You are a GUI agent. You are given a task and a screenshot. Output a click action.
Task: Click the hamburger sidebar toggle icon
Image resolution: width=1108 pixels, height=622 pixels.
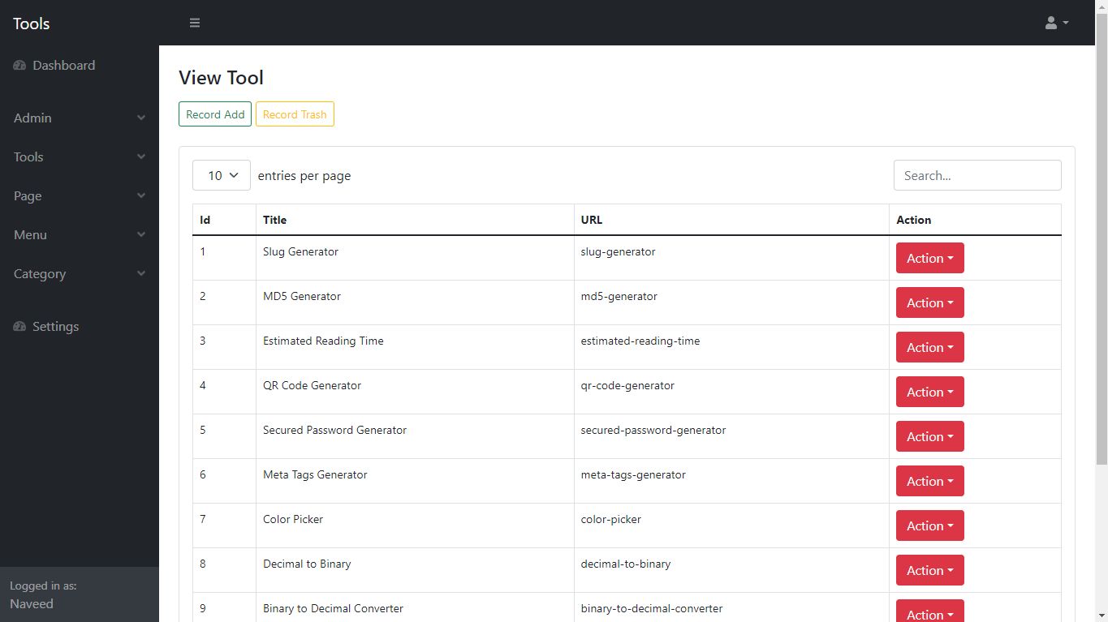pyautogui.click(x=195, y=23)
